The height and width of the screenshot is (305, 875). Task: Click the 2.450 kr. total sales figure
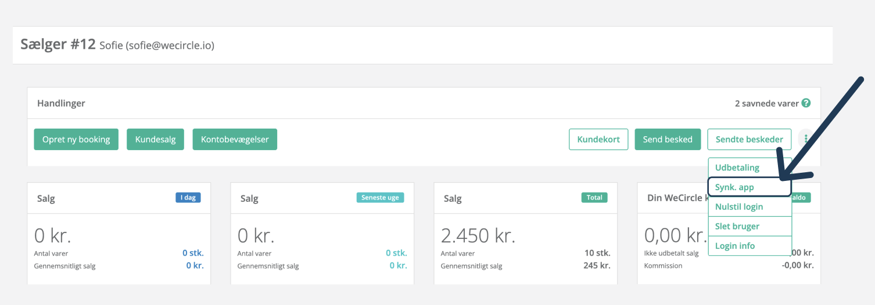[478, 235]
